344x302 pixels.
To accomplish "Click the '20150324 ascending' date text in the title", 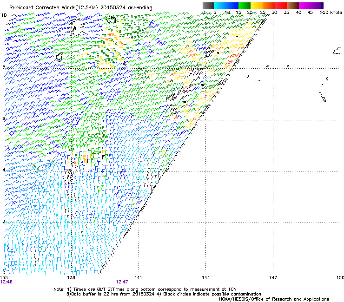I will (x=126, y=8).
